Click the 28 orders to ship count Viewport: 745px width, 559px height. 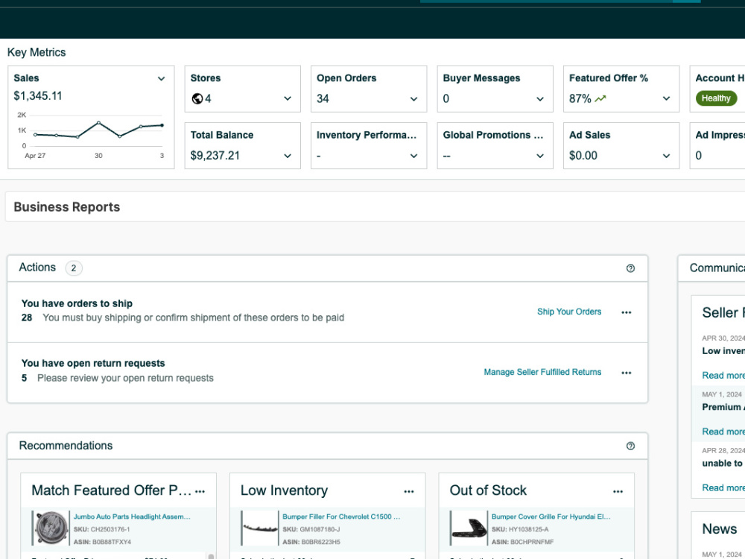pyautogui.click(x=27, y=318)
